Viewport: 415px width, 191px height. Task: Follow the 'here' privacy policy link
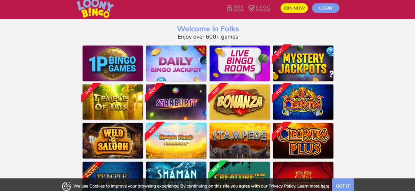325,186
